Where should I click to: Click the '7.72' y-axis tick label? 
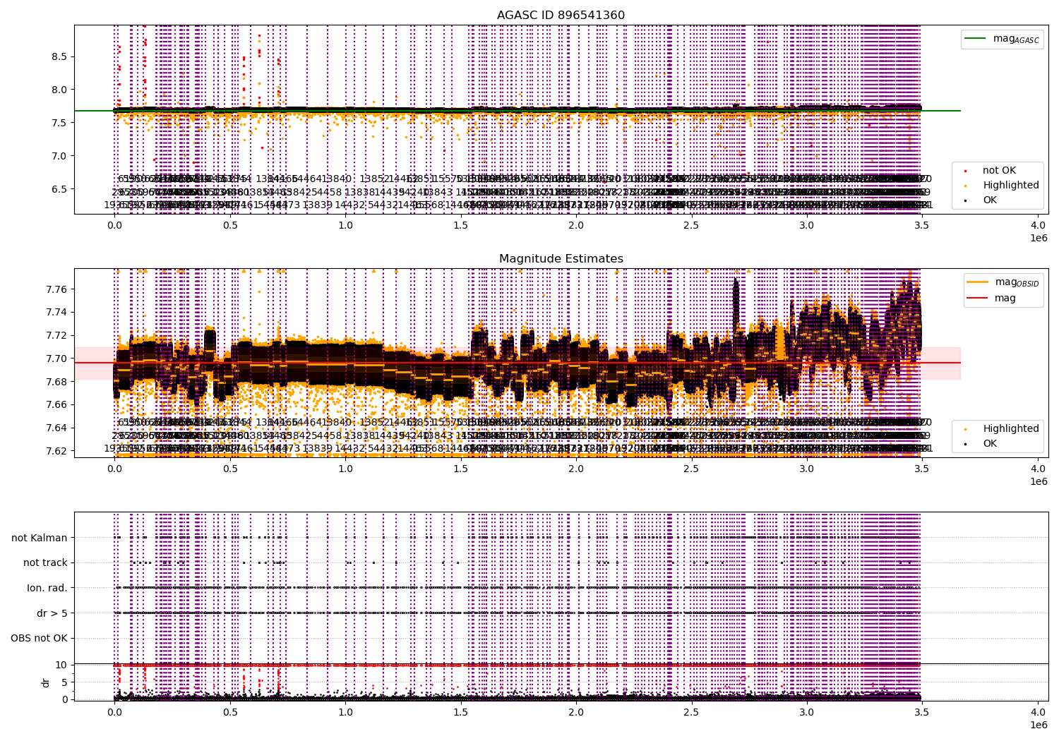56,335
